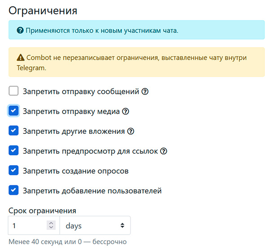Image resolution: width=269 pixels, height=250 pixels.
Task: Click help icon beside 'Запретить отправку медиа'
Action: click(126, 111)
